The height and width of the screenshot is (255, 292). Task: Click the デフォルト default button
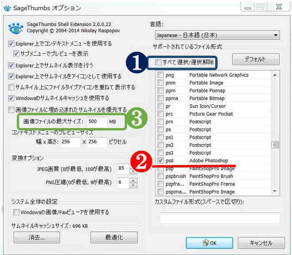[256, 59]
